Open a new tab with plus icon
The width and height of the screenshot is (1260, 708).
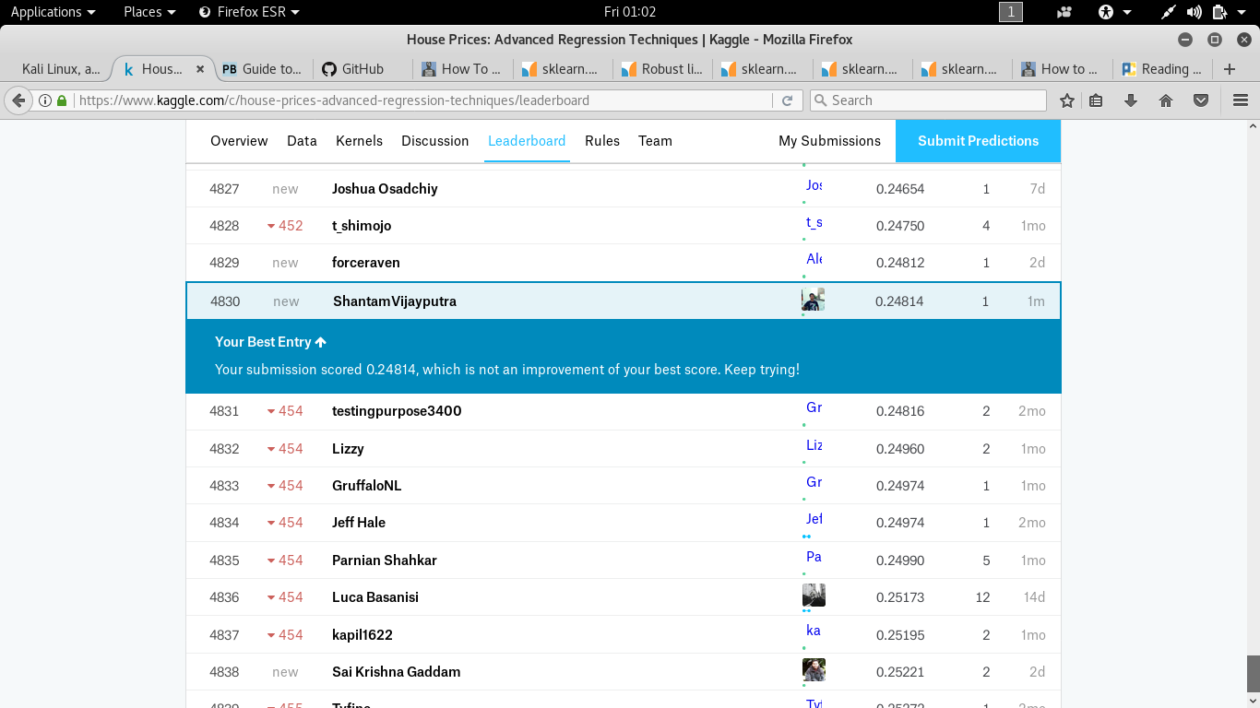tap(1229, 69)
